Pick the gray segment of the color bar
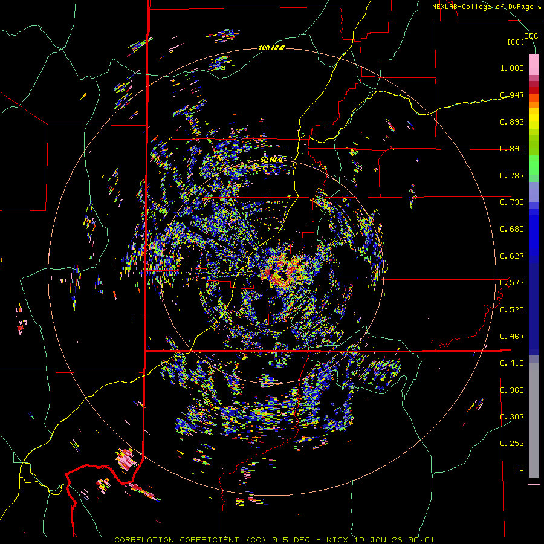 click(534, 420)
